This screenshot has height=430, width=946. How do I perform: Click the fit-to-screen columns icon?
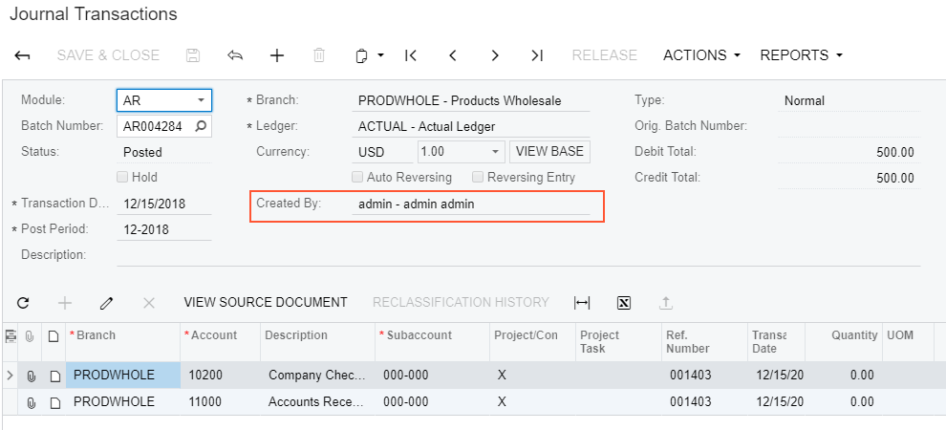pos(582,303)
